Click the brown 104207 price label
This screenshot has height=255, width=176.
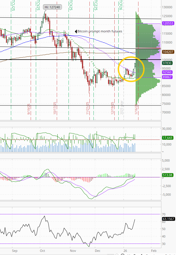[x=168, y=52]
